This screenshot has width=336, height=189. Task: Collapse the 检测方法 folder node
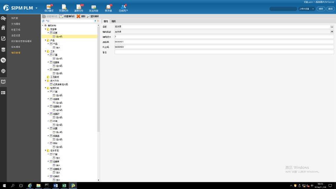(46, 88)
